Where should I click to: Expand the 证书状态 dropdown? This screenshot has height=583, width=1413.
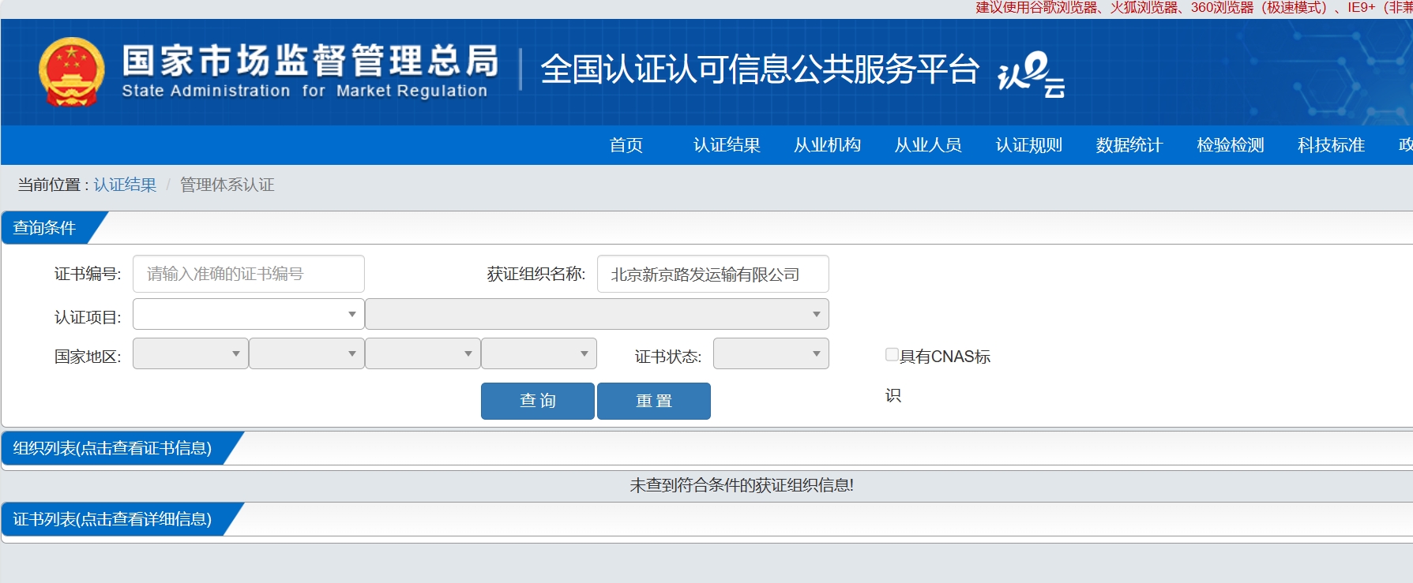coord(771,353)
